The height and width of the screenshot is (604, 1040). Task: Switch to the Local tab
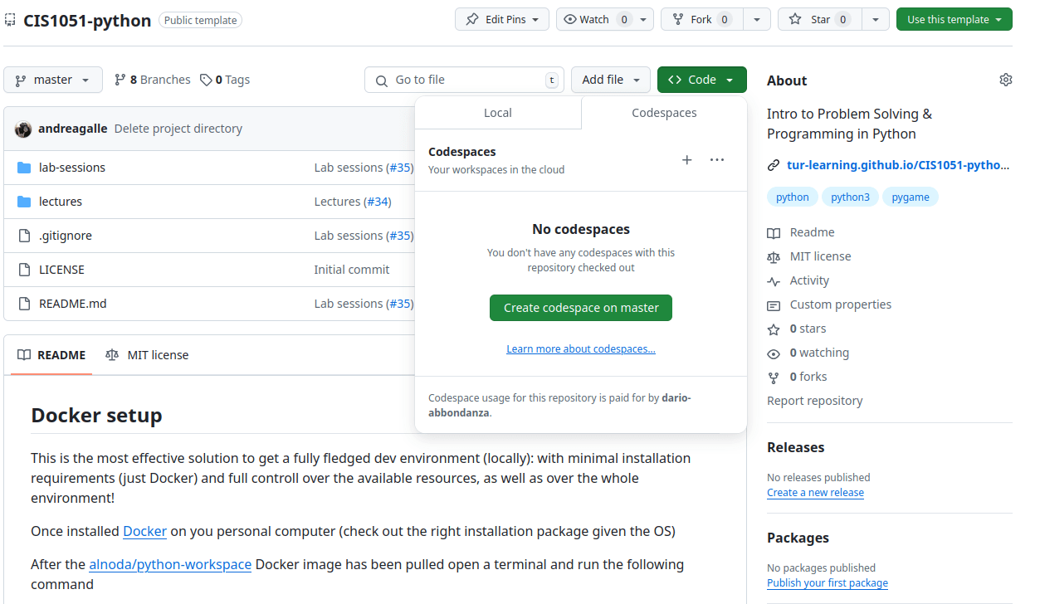pos(498,113)
